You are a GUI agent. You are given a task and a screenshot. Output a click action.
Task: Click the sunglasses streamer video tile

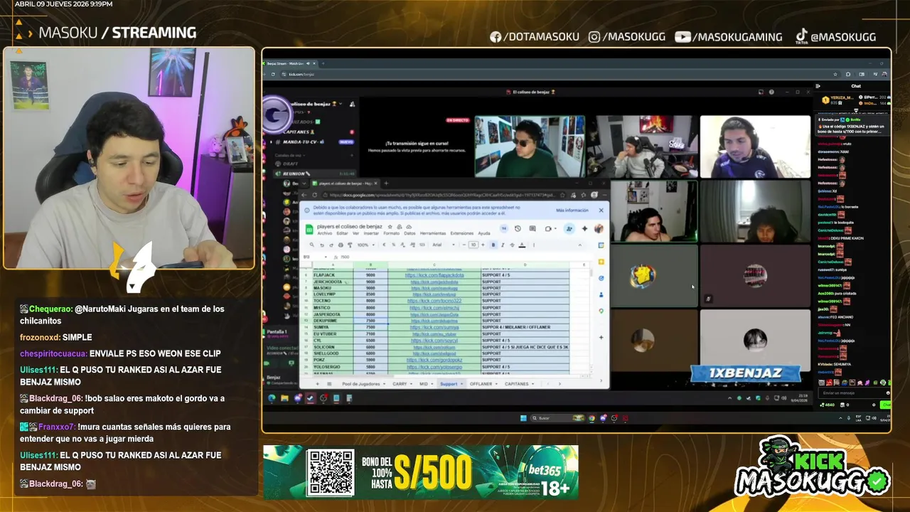(x=530, y=146)
